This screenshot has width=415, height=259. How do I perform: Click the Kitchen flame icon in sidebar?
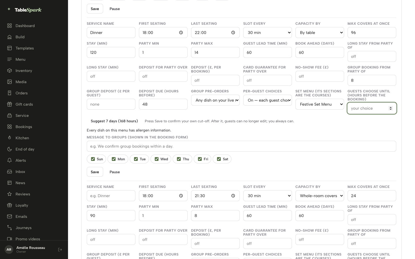[10, 138]
